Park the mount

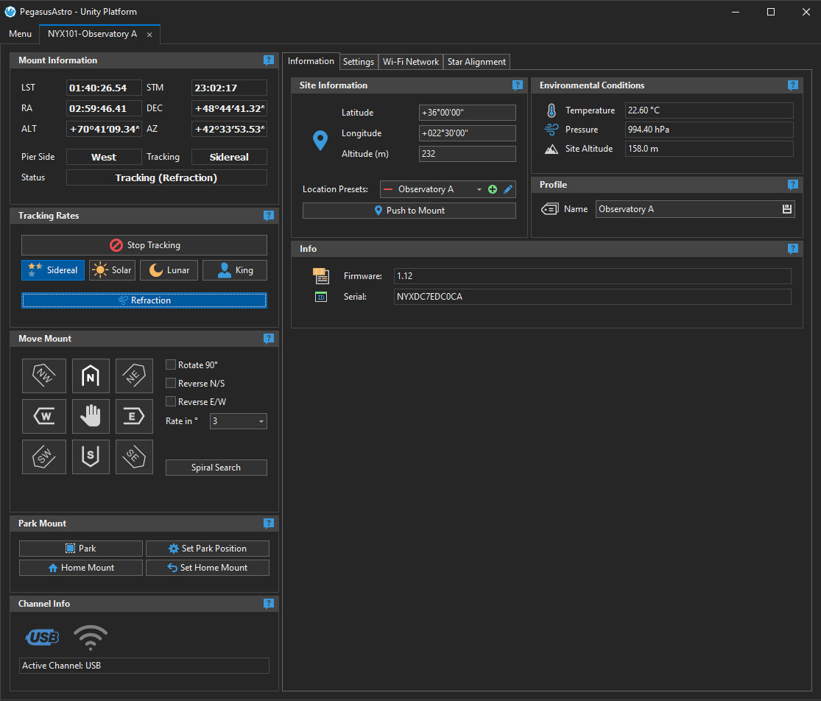pos(80,548)
